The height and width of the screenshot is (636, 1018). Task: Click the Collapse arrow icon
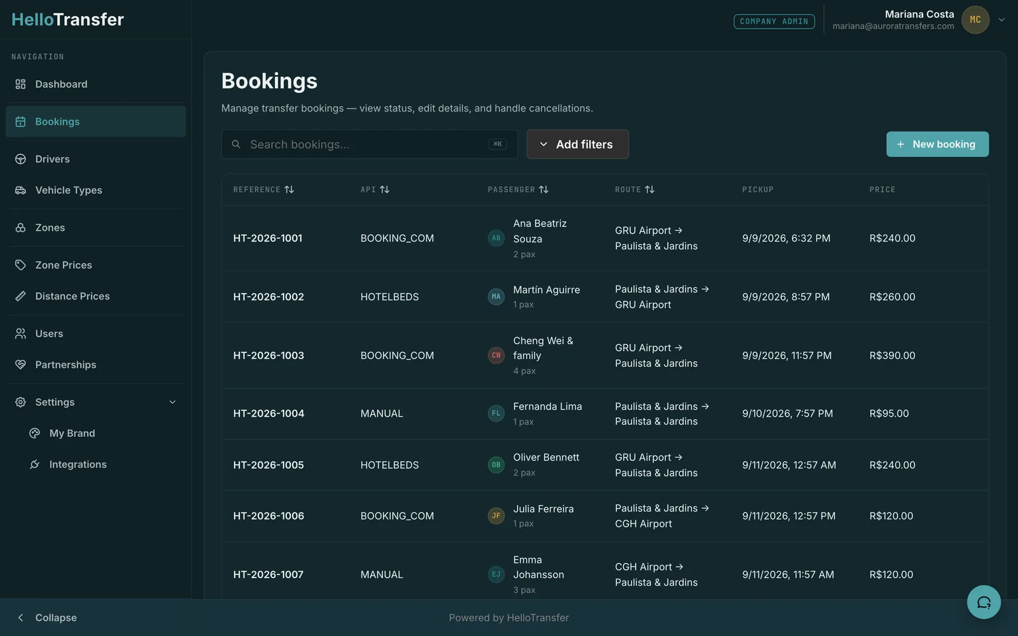(x=20, y=618)
